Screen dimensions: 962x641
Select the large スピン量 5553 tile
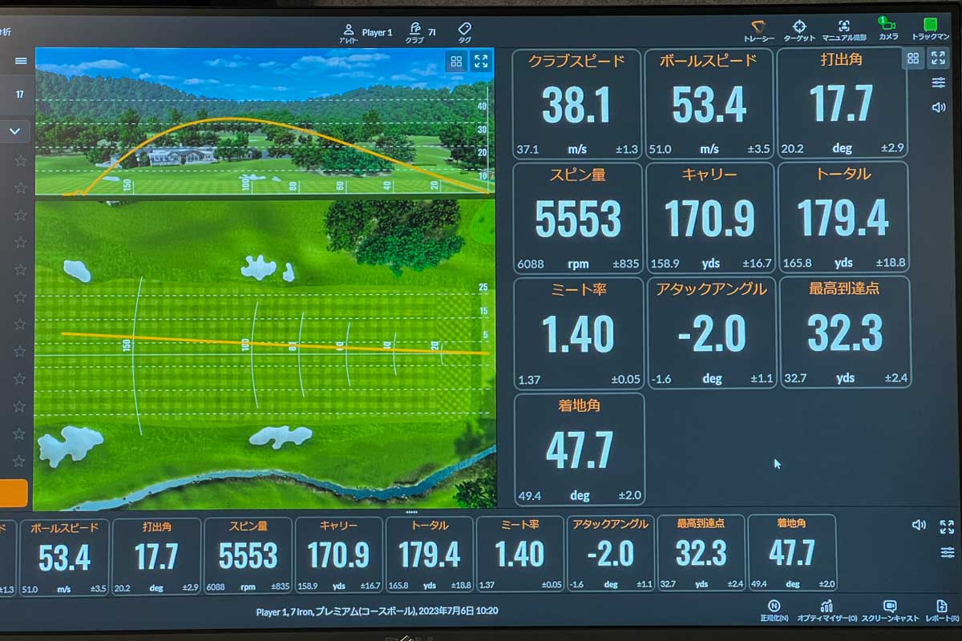click(x=578, y=218)
